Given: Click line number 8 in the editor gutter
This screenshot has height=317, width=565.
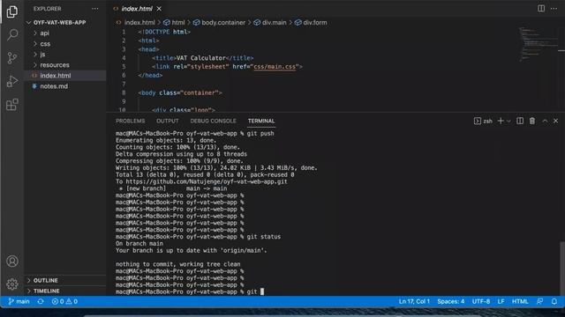Looking at the screenshot, I should [124, 92].
